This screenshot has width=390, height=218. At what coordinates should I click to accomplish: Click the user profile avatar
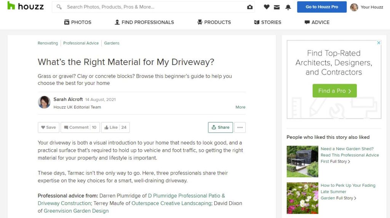coord(354,7)
